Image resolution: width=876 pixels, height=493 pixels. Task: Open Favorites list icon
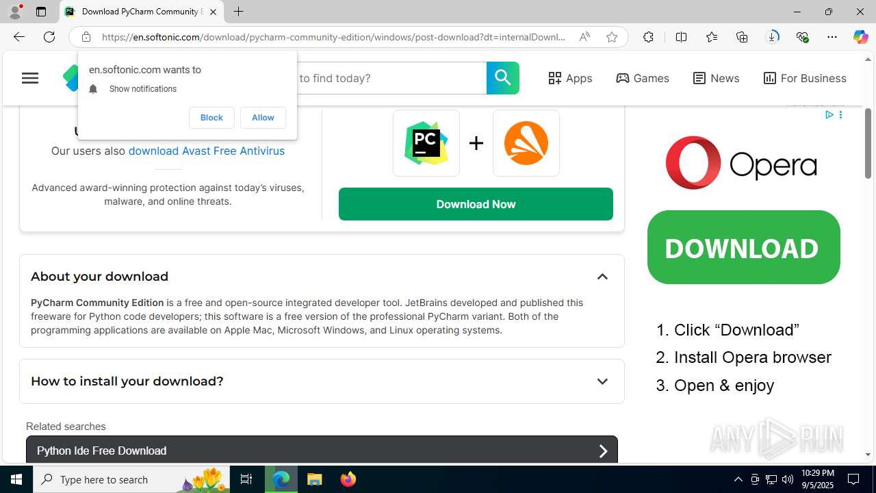coord(712,37)
